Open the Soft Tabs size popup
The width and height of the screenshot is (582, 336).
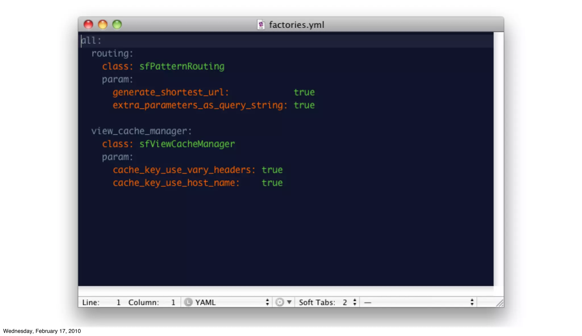(328, 302)
